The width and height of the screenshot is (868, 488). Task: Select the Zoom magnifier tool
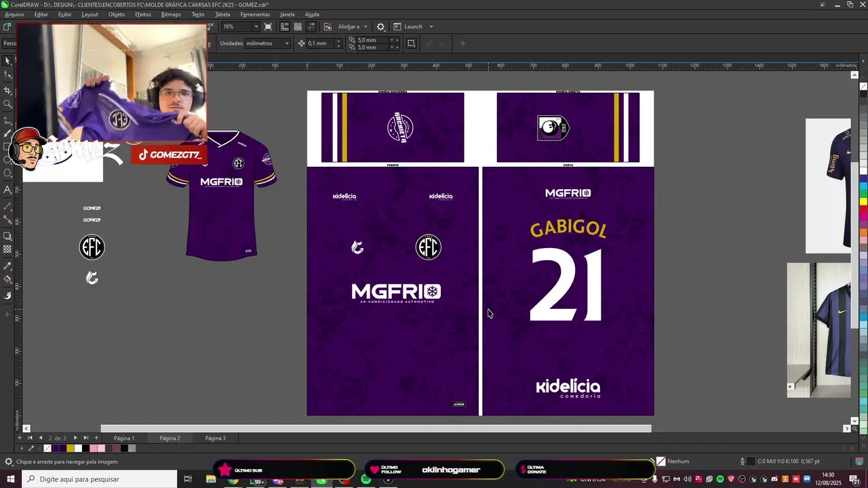[7, 104]
